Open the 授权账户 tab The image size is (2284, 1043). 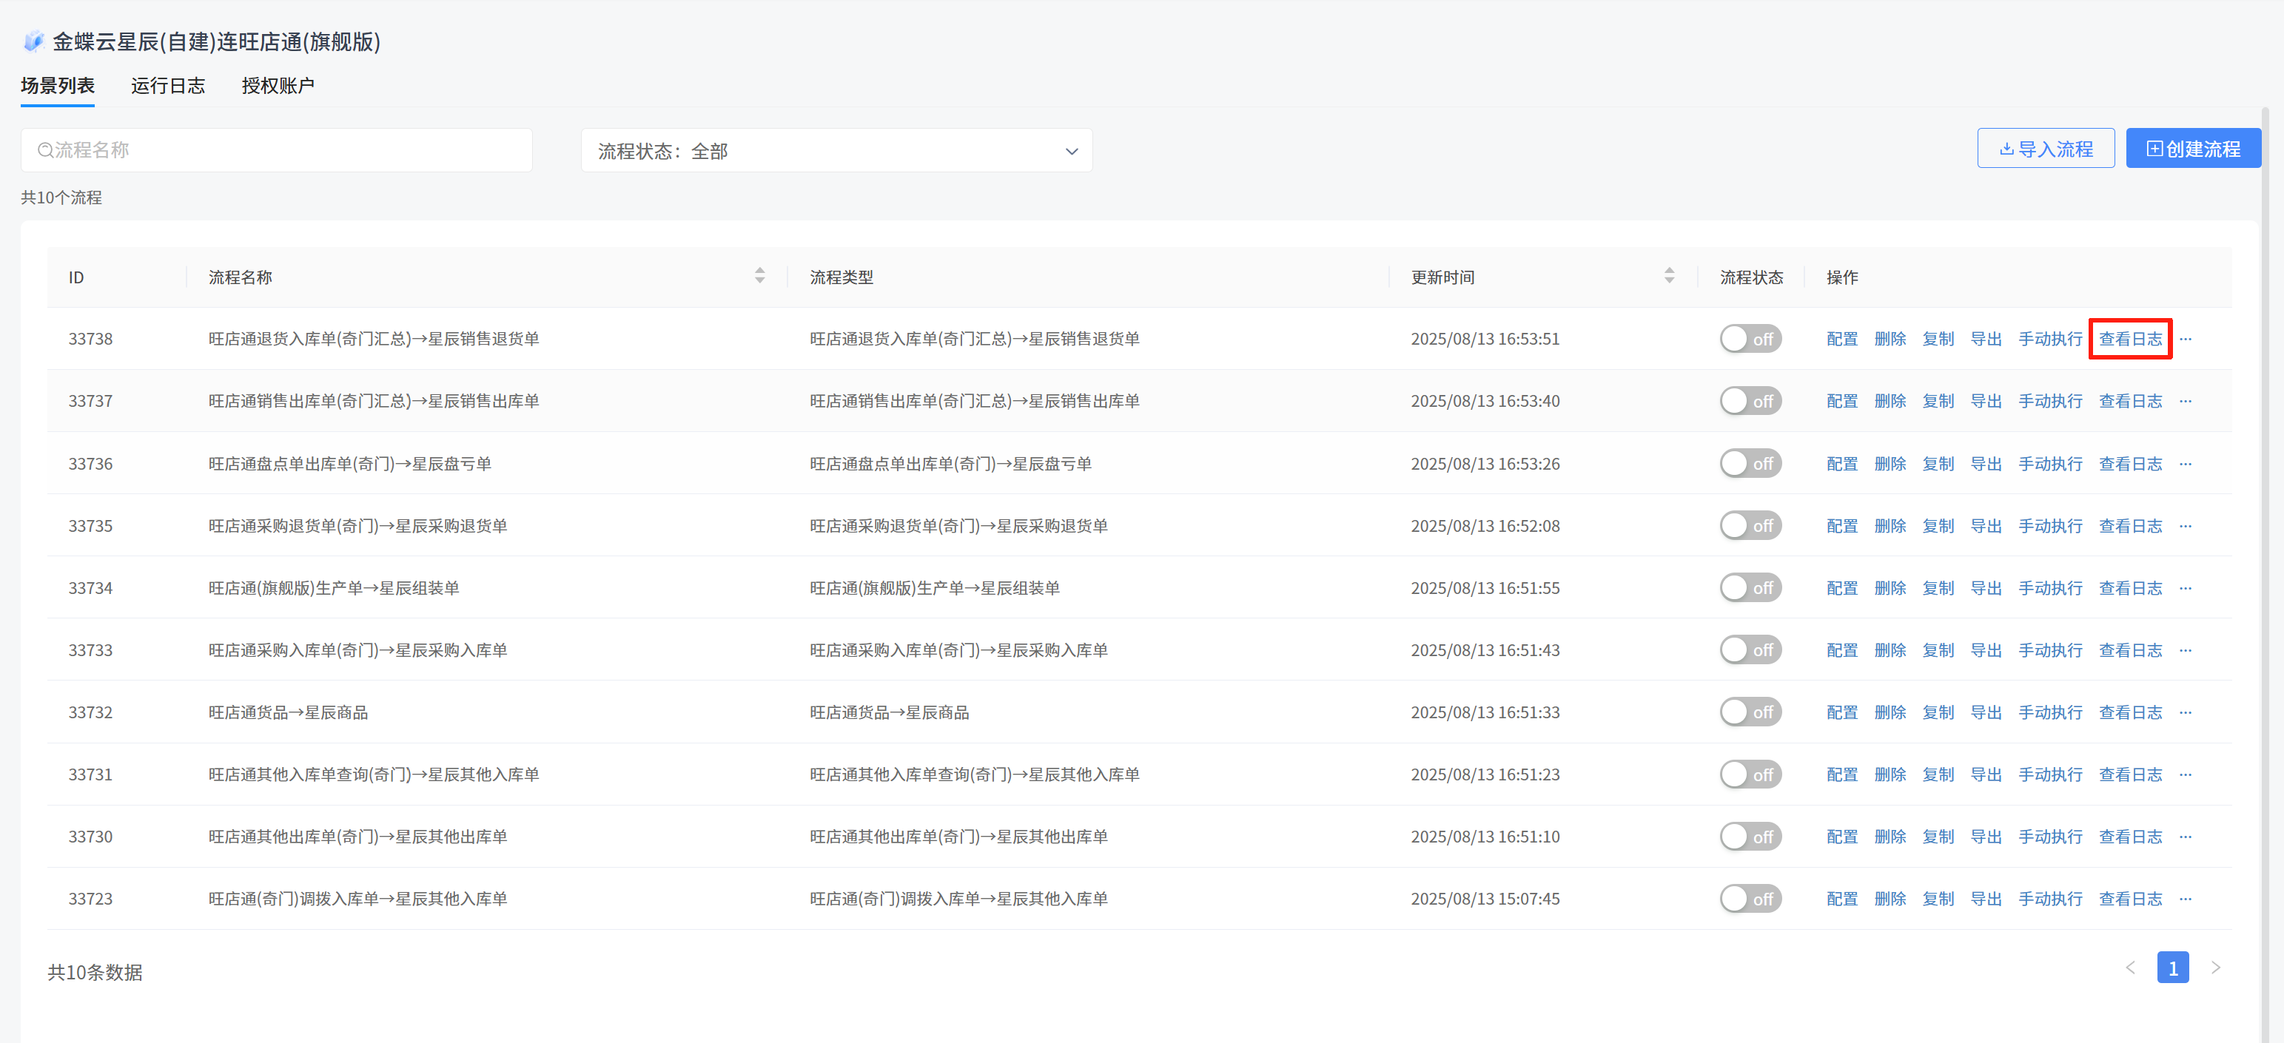coord(278,86)
